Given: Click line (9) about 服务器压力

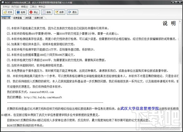Looking at the screenshot, I should (87, 71).
